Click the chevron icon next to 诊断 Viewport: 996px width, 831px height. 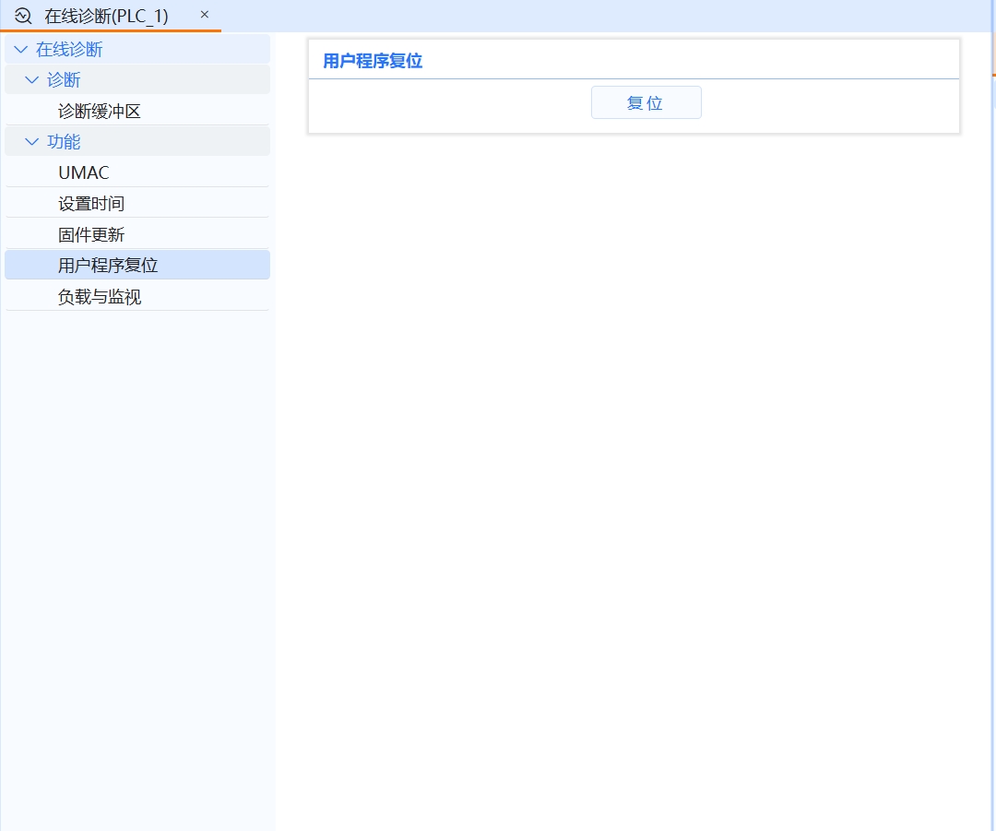tap(31, 79)
